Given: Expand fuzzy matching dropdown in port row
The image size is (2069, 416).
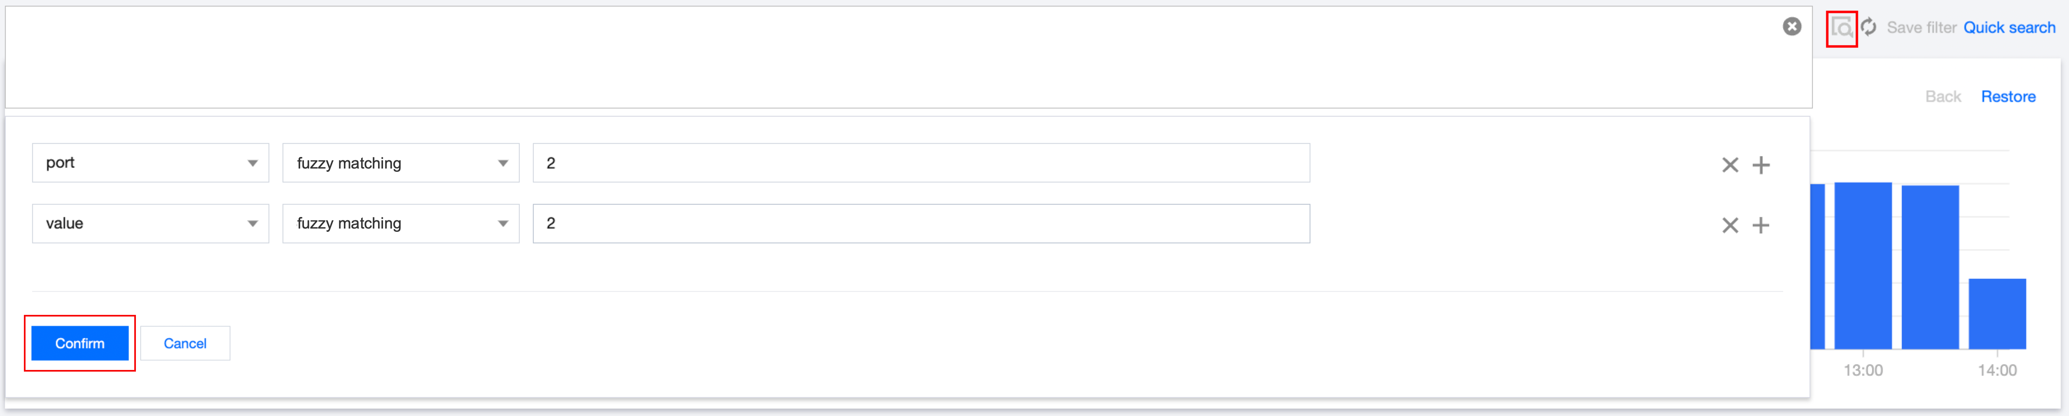Looking at the screenshot, I should point(400,163).
